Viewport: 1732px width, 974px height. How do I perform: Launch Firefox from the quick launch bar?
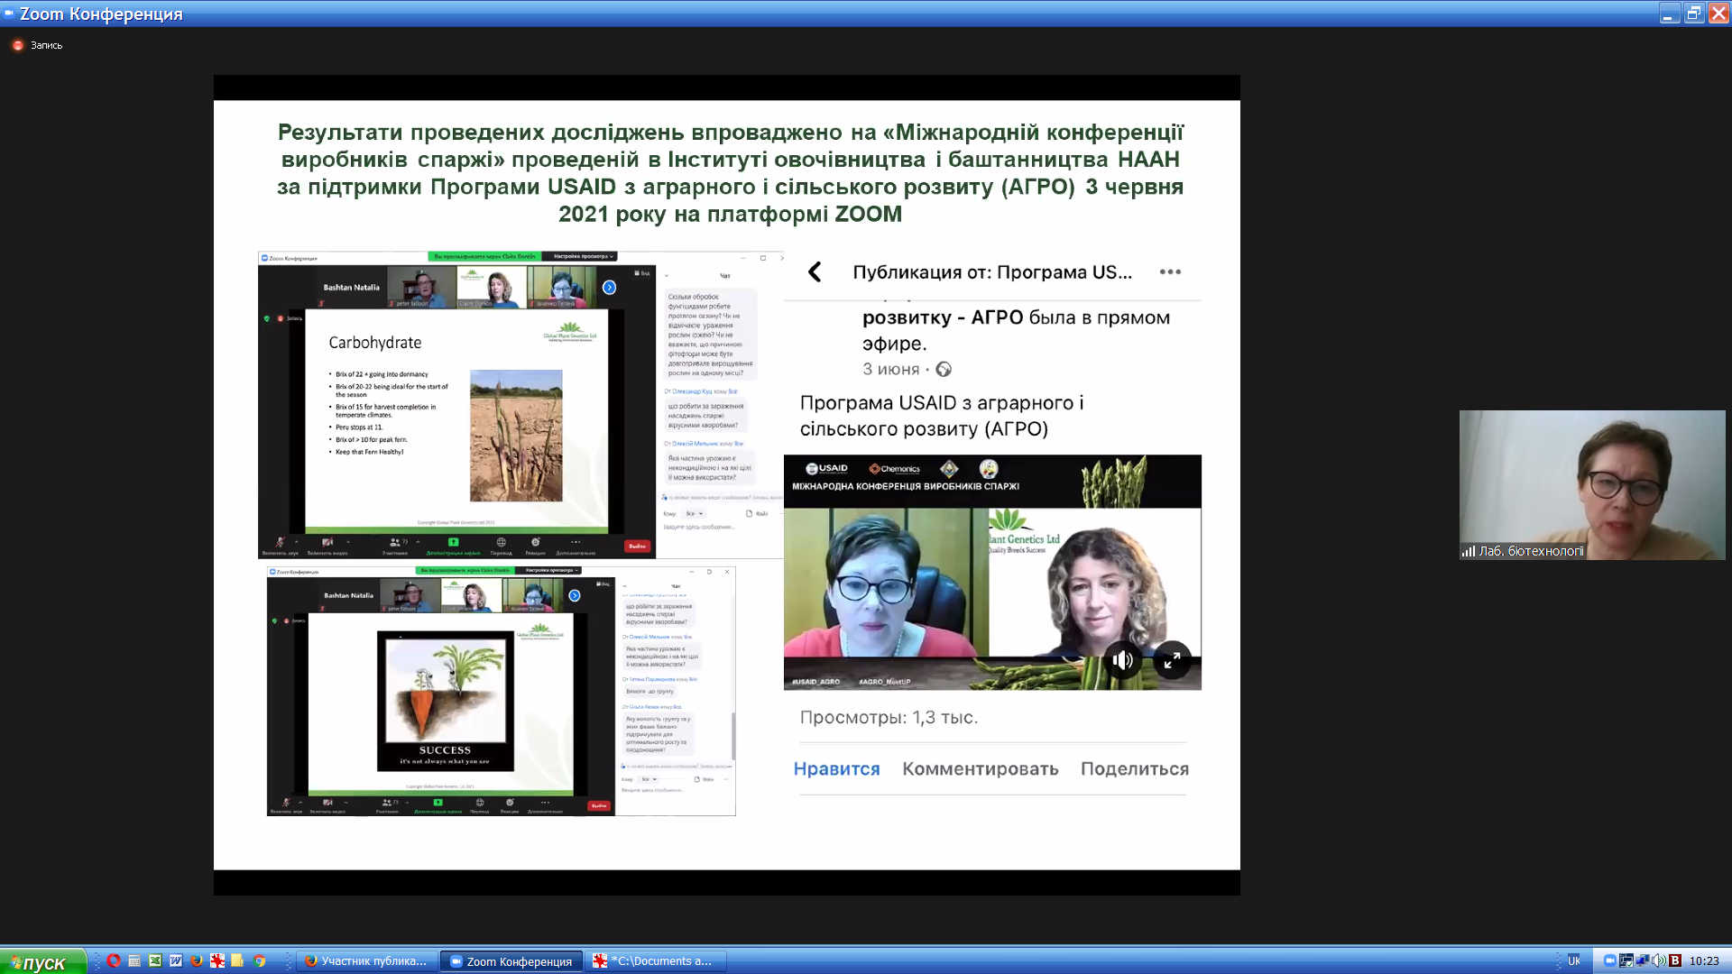click(197, 960)
